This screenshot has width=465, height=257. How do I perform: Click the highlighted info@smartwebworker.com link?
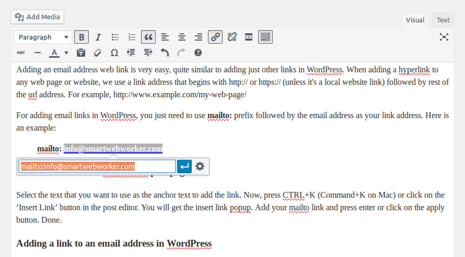(x=113, y=148)
